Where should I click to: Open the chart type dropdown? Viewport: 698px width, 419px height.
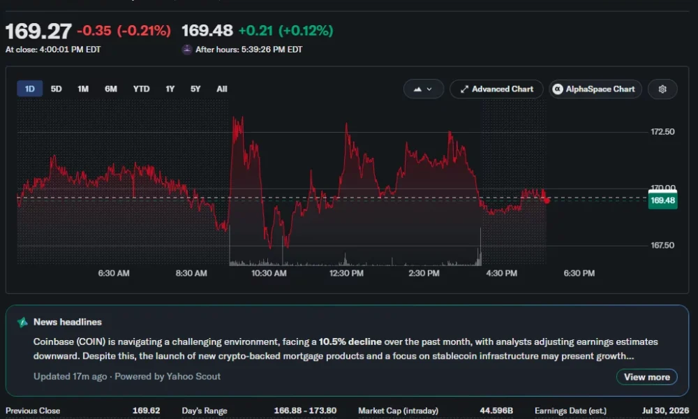pyautogui.click(x=424, y=89)
